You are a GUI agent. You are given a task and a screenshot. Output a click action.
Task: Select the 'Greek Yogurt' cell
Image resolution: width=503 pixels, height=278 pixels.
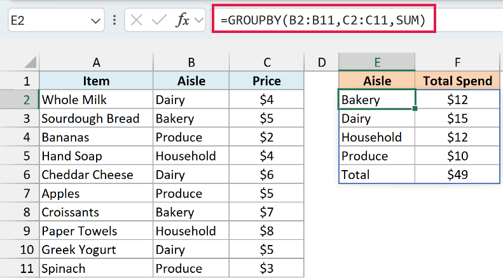click(x=96, y=249)
